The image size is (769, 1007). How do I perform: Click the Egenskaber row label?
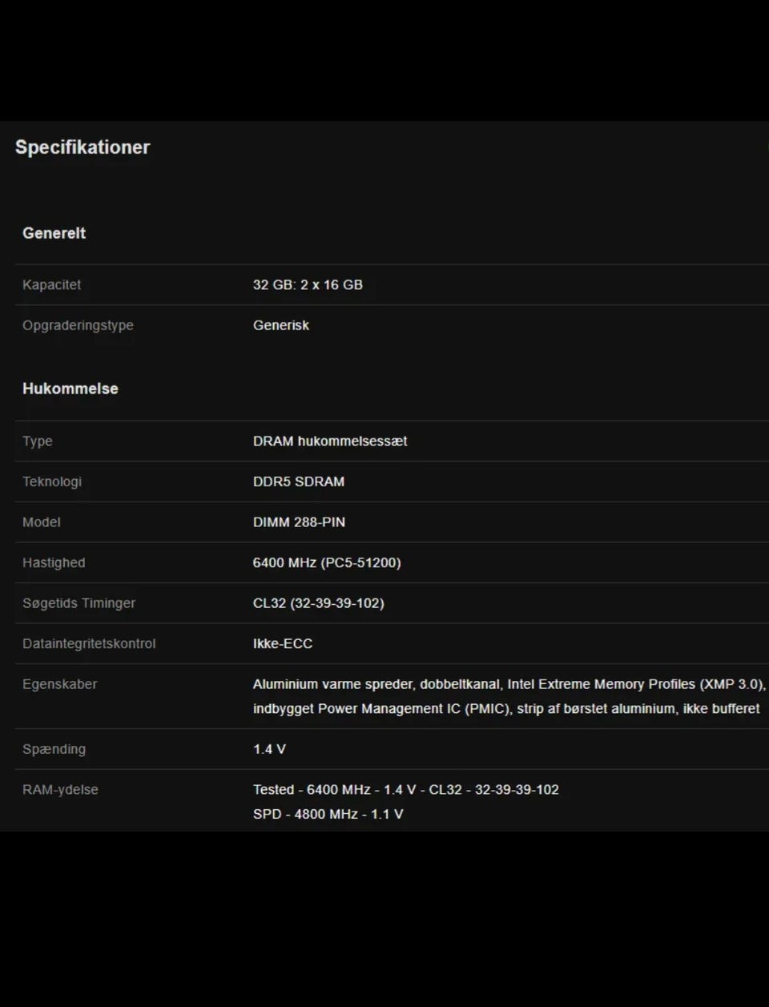tap(59, 684)
